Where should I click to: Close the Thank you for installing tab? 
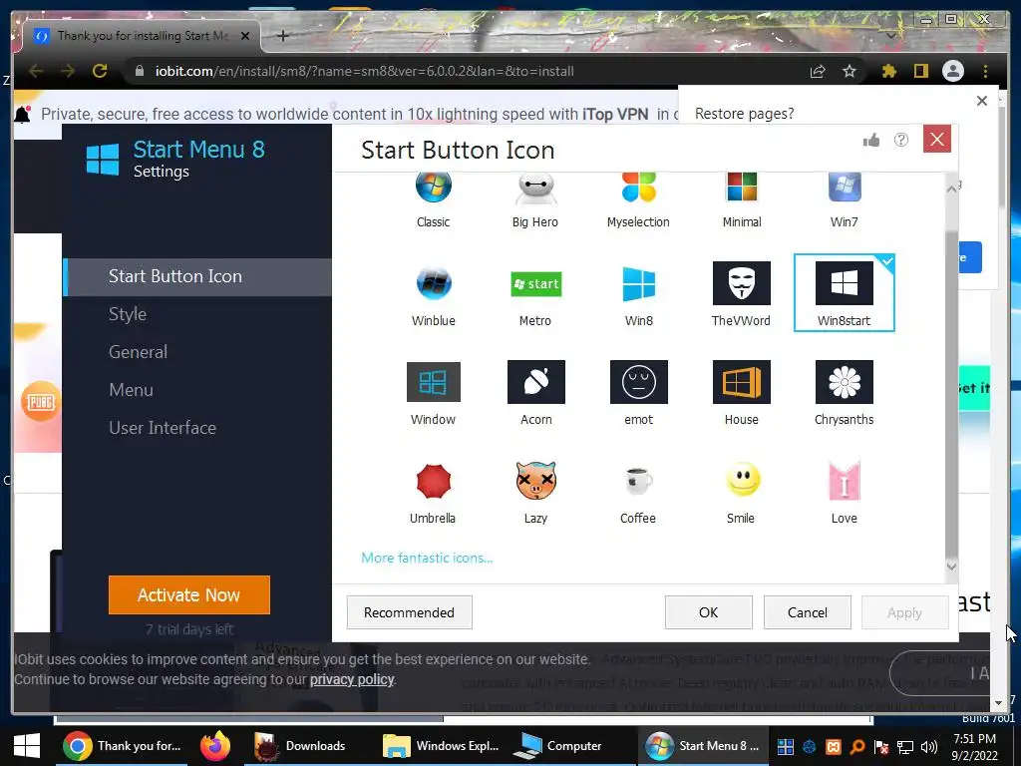coord(245,36)
